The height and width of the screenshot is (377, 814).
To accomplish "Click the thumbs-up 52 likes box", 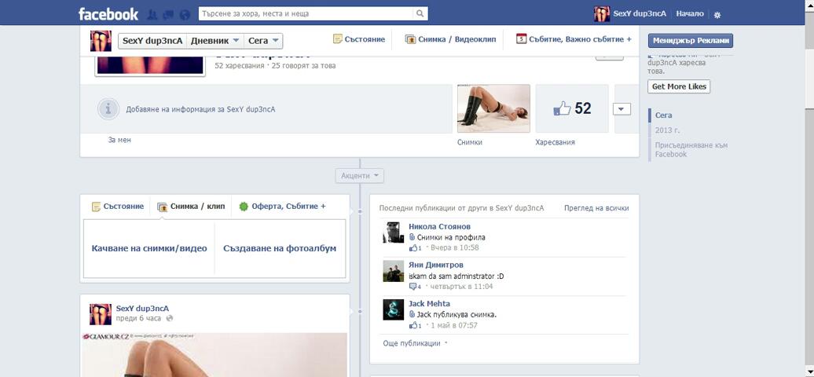I will click(572, 109).
